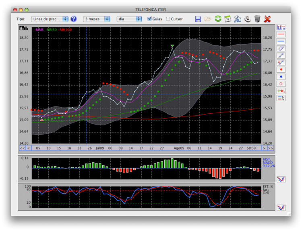The height and width of the screenshot is (231, 302).
Task: Click the plus, arrow and circle markers icon
Action: pos(281,91)
